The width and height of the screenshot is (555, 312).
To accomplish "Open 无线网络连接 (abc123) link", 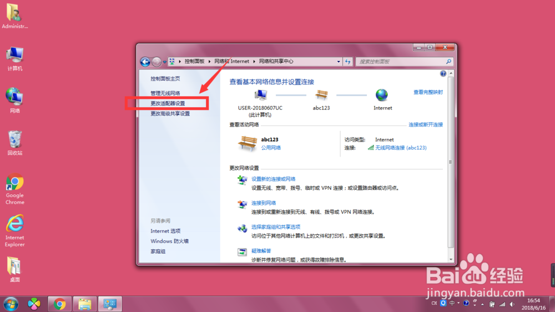I will 401,148.
